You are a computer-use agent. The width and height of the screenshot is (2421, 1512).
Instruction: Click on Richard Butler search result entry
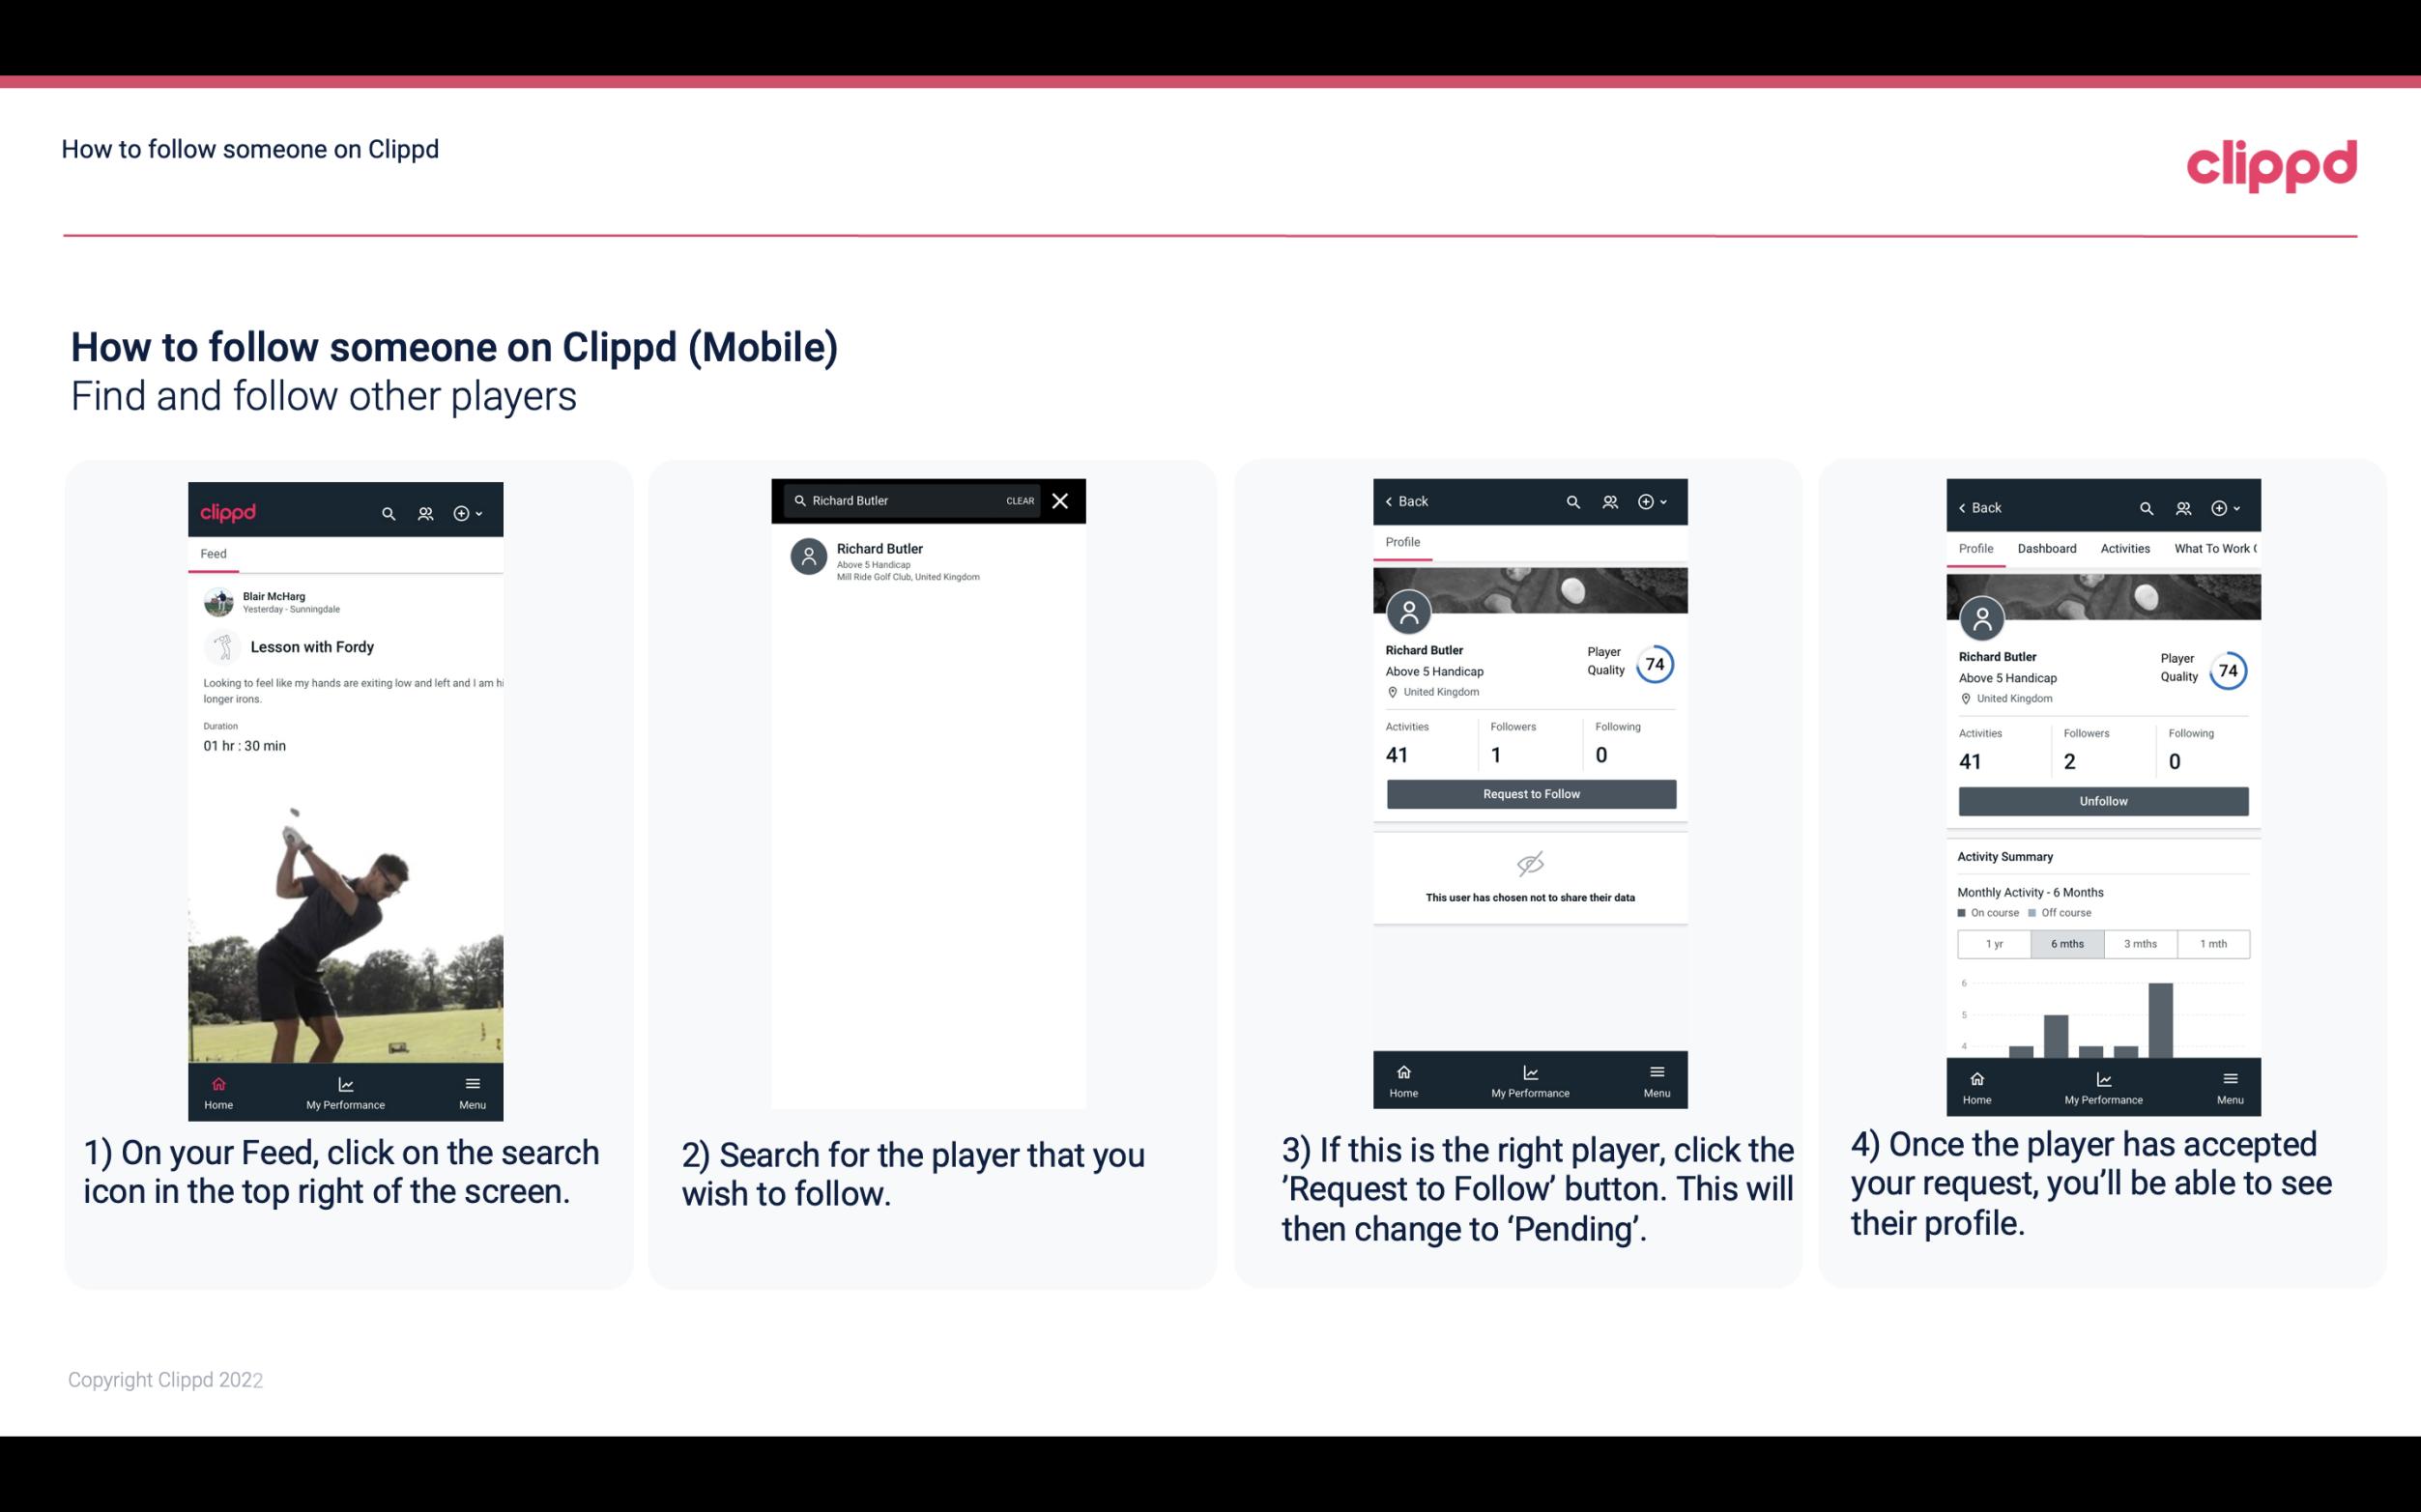click(932, 559)
